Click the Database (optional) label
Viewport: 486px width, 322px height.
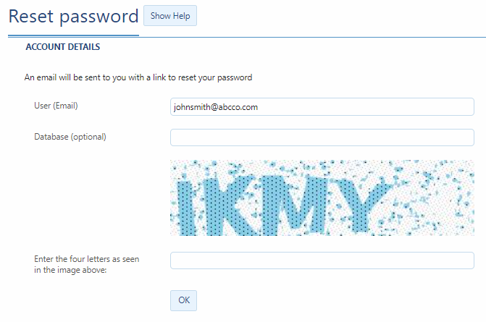70,136
